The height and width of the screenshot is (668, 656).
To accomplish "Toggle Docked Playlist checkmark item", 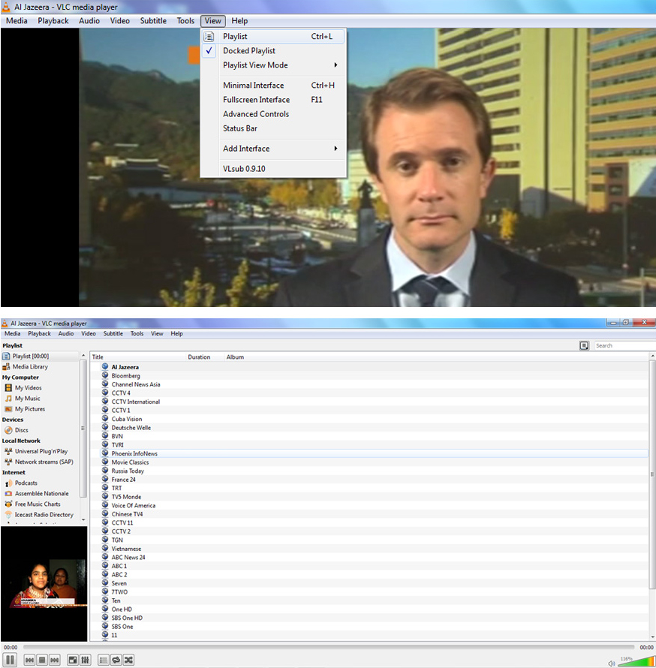I will coord(273,51).
